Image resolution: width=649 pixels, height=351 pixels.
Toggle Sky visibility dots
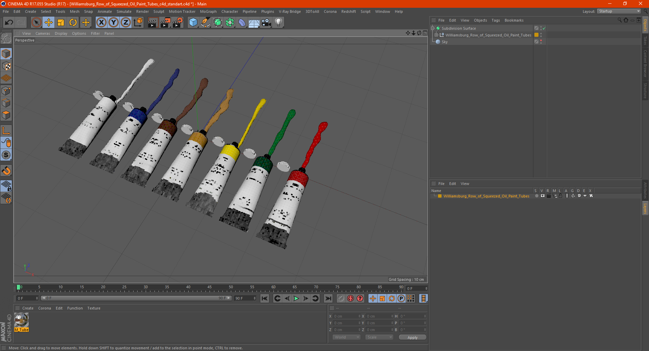pyautogui.click(x=541, y=42)
